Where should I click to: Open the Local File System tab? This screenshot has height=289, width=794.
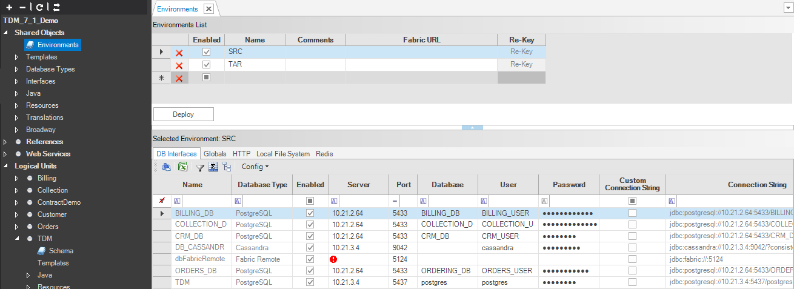click(x=282, y=154)
